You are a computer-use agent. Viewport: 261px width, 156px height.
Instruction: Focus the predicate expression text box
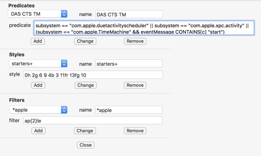point(144,28)
